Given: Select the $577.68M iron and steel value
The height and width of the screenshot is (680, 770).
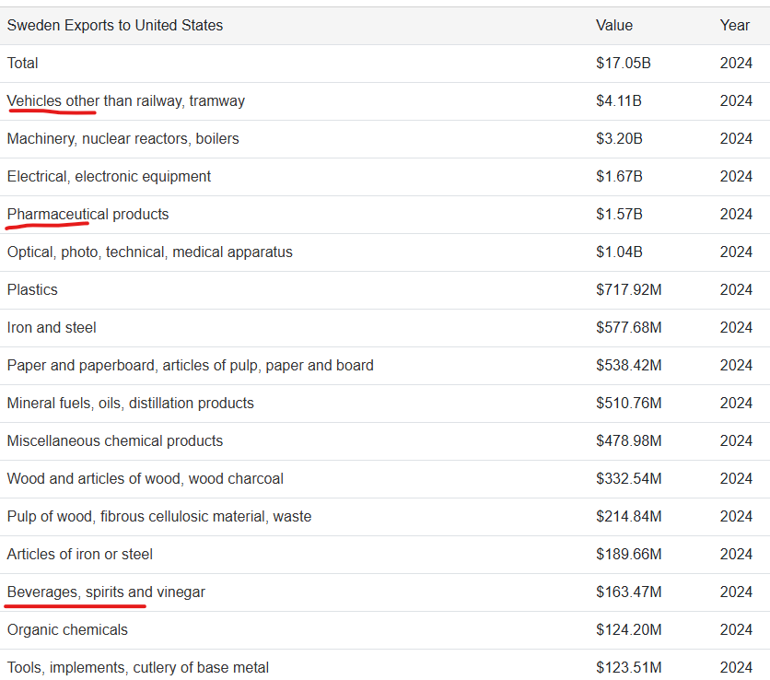Looking at the screenshot, I should coord(628,327).
